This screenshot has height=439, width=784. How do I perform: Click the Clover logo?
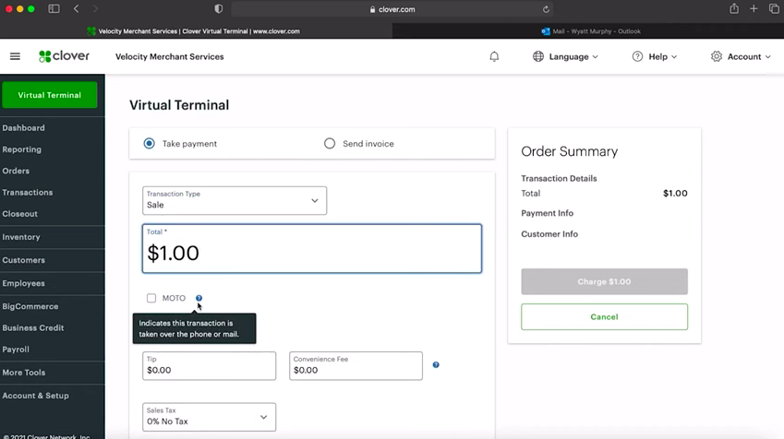coord(64,56)
